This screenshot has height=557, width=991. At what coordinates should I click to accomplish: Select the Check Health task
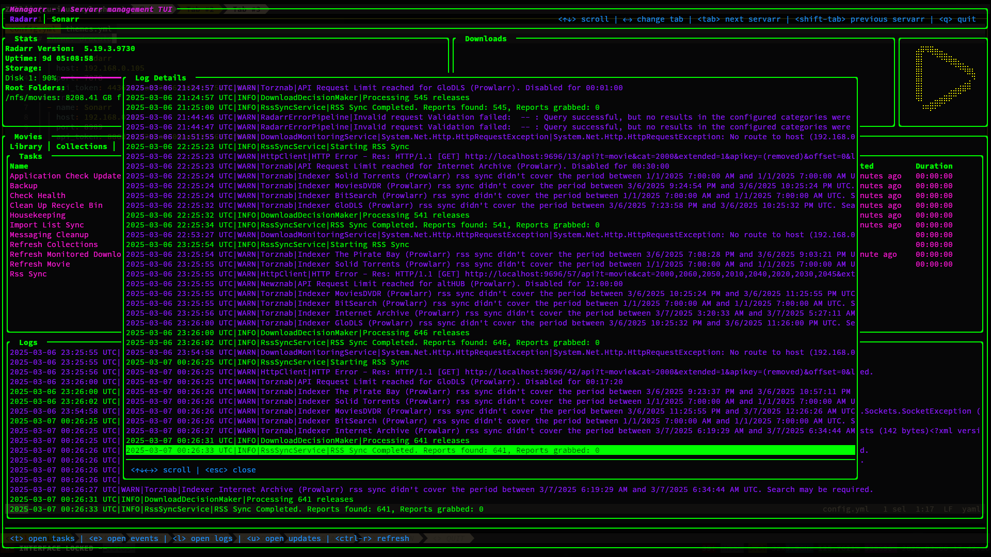[x=38, y=195]
